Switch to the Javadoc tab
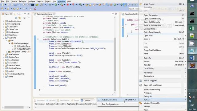The width and height of the screenshot is (197, 111). coord(51,101)
